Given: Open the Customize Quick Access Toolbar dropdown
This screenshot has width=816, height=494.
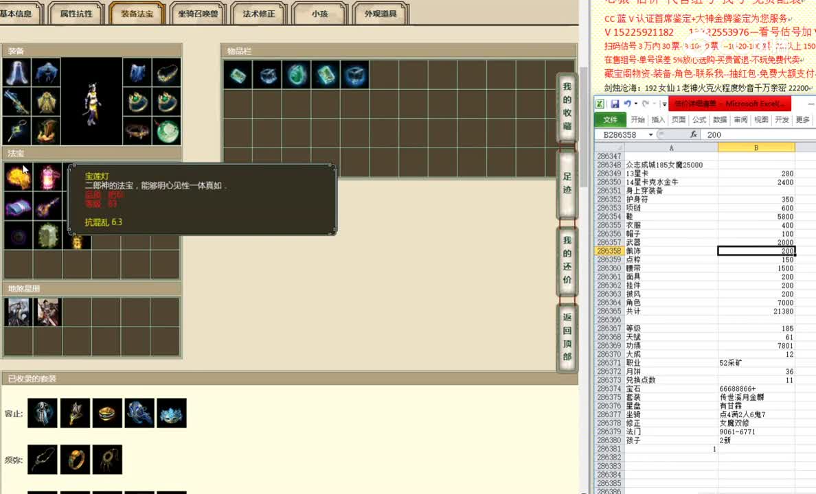Looking at the screenshot, I should (x=664, y=104).
